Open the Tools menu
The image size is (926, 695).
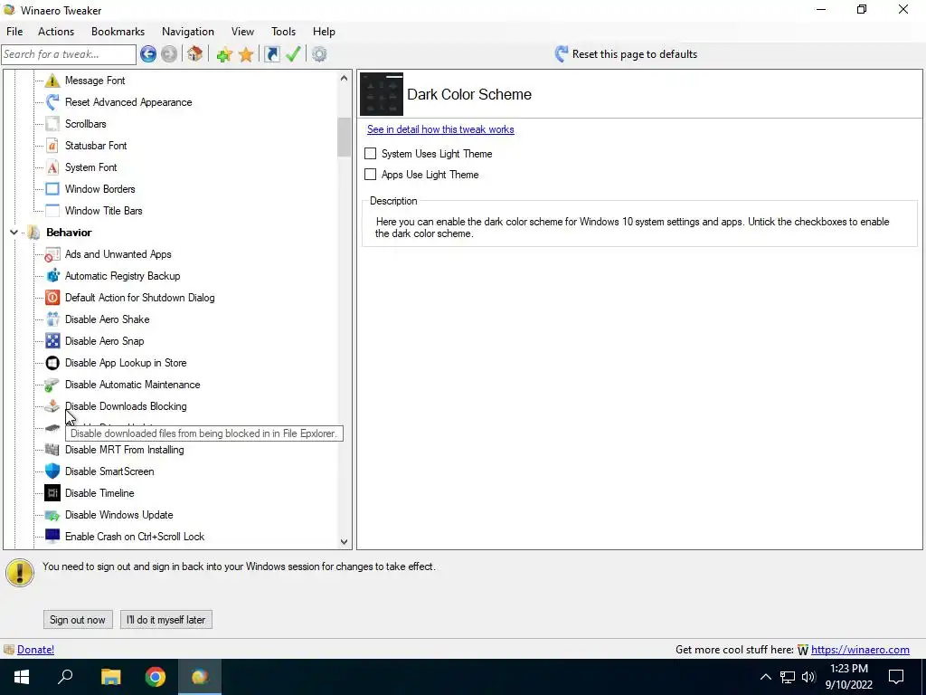(283, 32)
